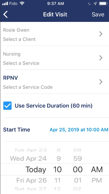
Task: Tap the Do Not Disturb moon icon
Action: (90, 4)
